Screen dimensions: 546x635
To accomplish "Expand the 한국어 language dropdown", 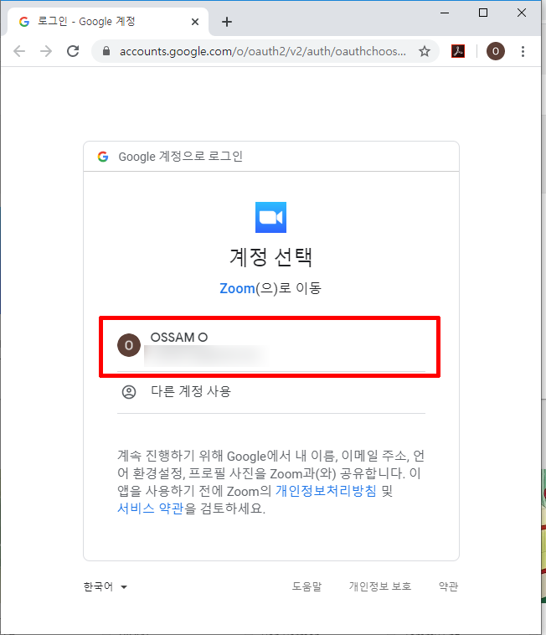I will (106, 586).
